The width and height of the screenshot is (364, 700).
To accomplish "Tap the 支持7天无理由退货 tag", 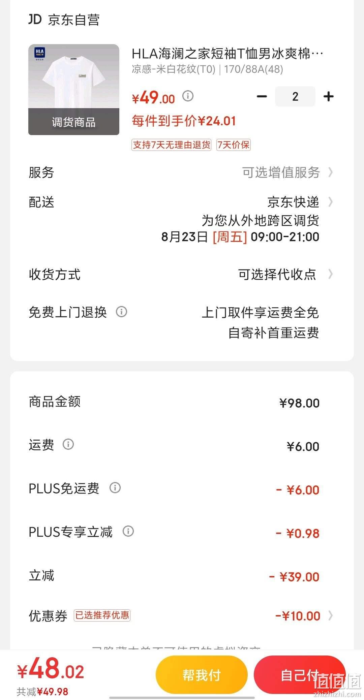I will click(x=172, y=145).
